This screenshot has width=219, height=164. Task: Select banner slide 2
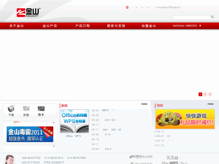(x=205, y=94)
